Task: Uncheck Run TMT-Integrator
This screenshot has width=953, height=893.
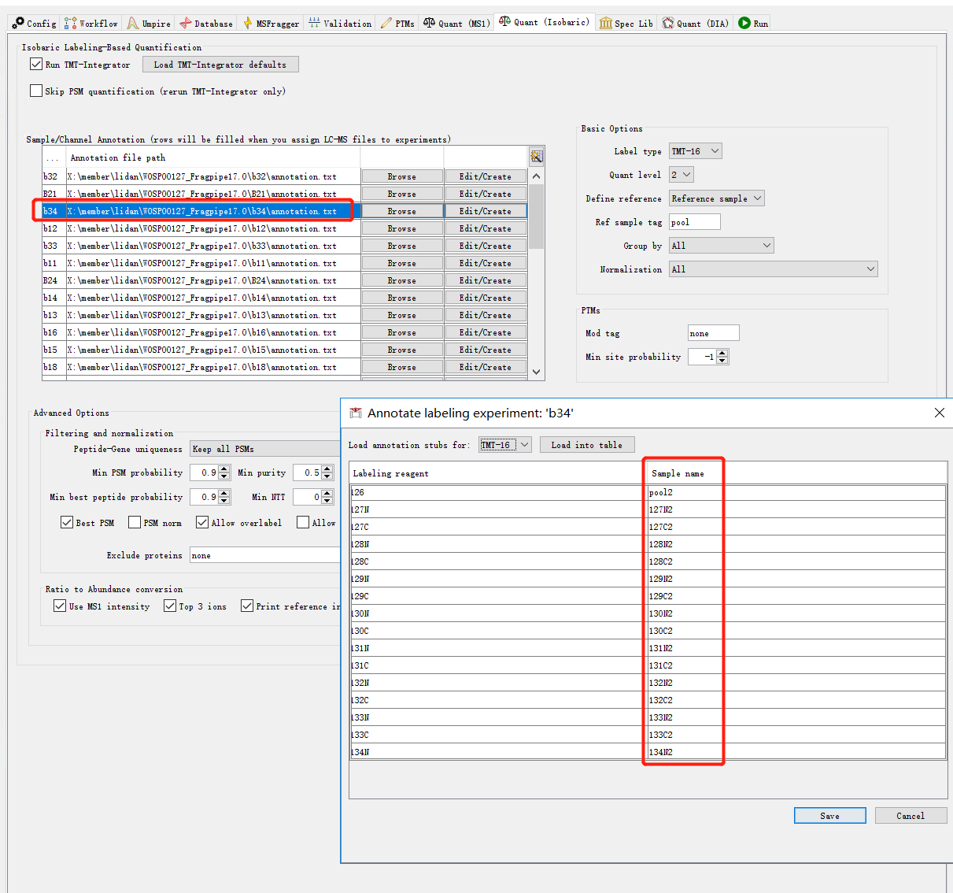Action: pyautogui.click(x=36, y=64)
